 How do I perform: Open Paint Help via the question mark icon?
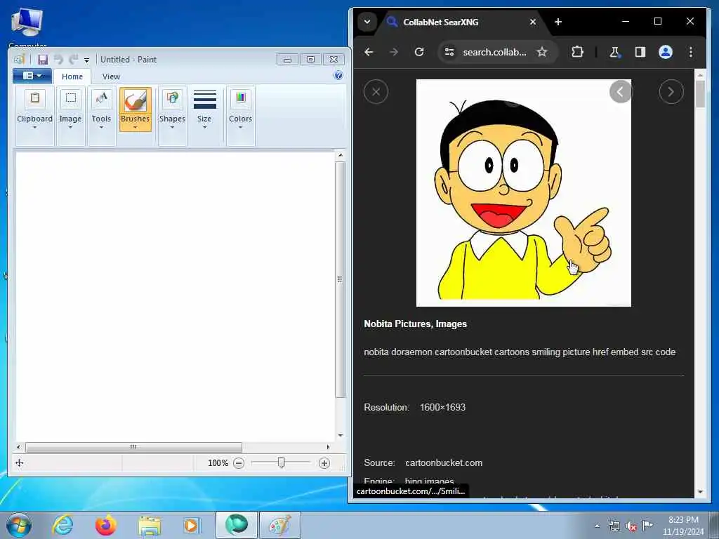(338, 76)
